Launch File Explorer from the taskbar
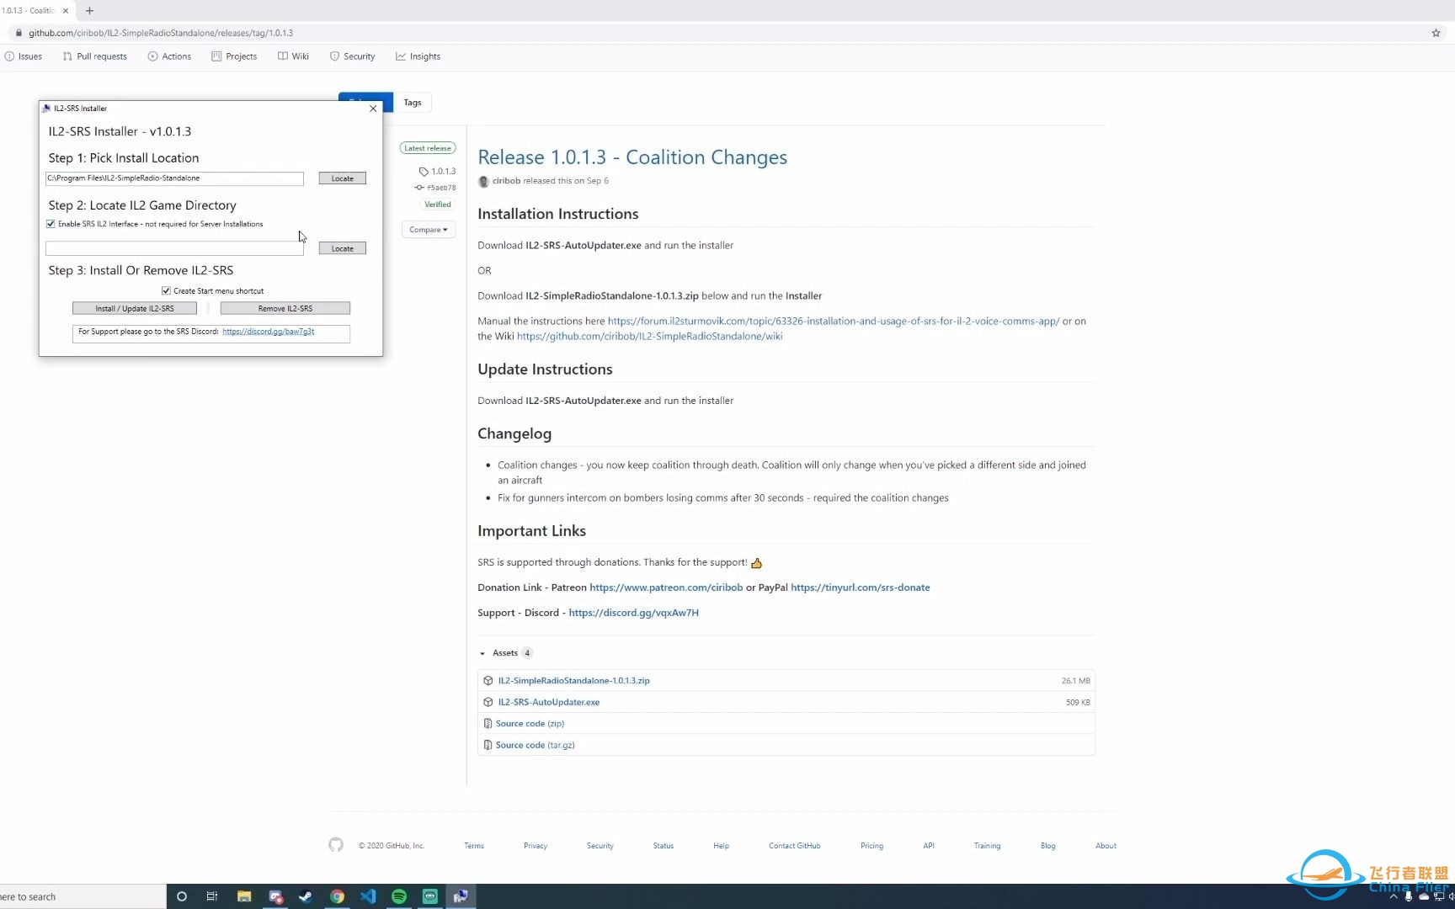Screen dimensions: 1455x909 244,896
